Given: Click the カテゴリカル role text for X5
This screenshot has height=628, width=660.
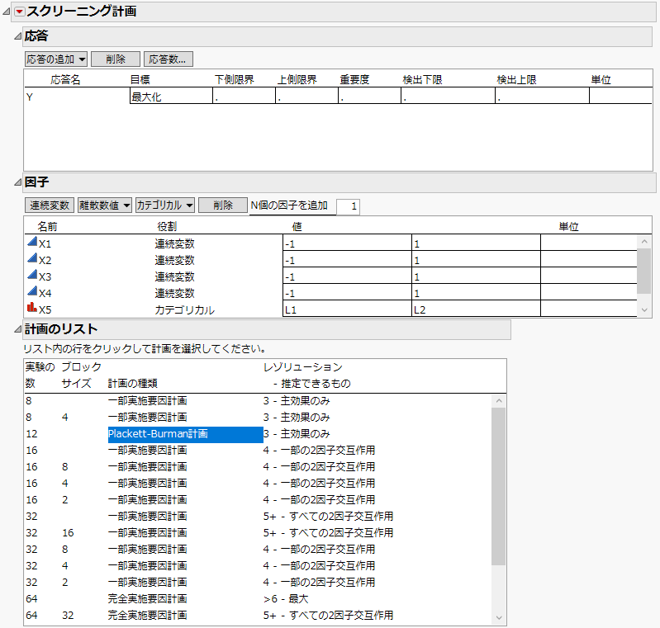Looking at the screenshot, I should click(185, 310).
